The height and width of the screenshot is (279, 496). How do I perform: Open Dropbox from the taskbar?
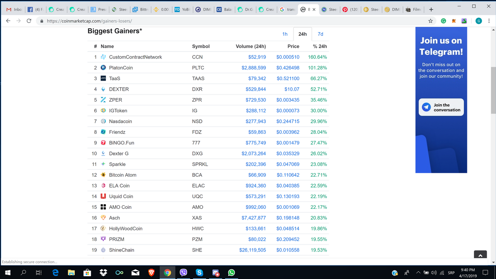coord(103,272)
